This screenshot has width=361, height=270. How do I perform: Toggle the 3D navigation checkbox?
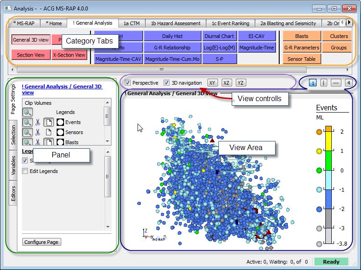[166, 82]
